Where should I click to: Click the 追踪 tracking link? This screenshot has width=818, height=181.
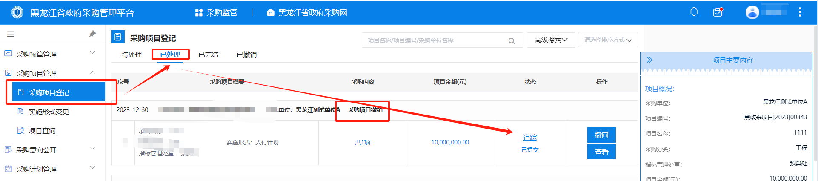click(x=530, y=137)
